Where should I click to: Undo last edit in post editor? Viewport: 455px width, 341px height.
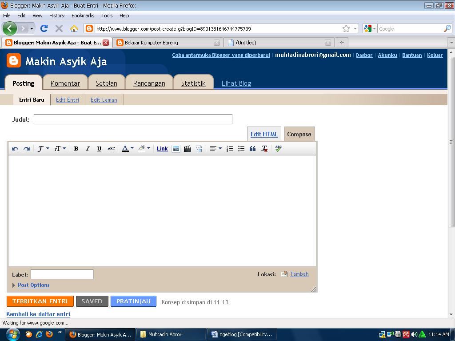[x=15, y=149]
